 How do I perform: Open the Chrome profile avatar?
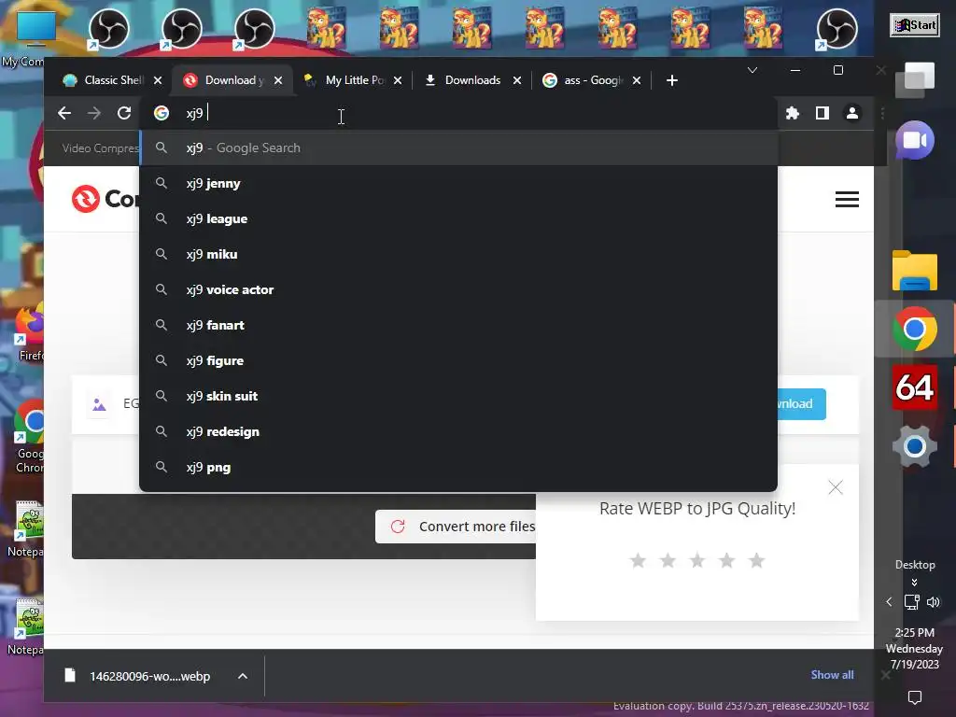(x=852, y=113)
